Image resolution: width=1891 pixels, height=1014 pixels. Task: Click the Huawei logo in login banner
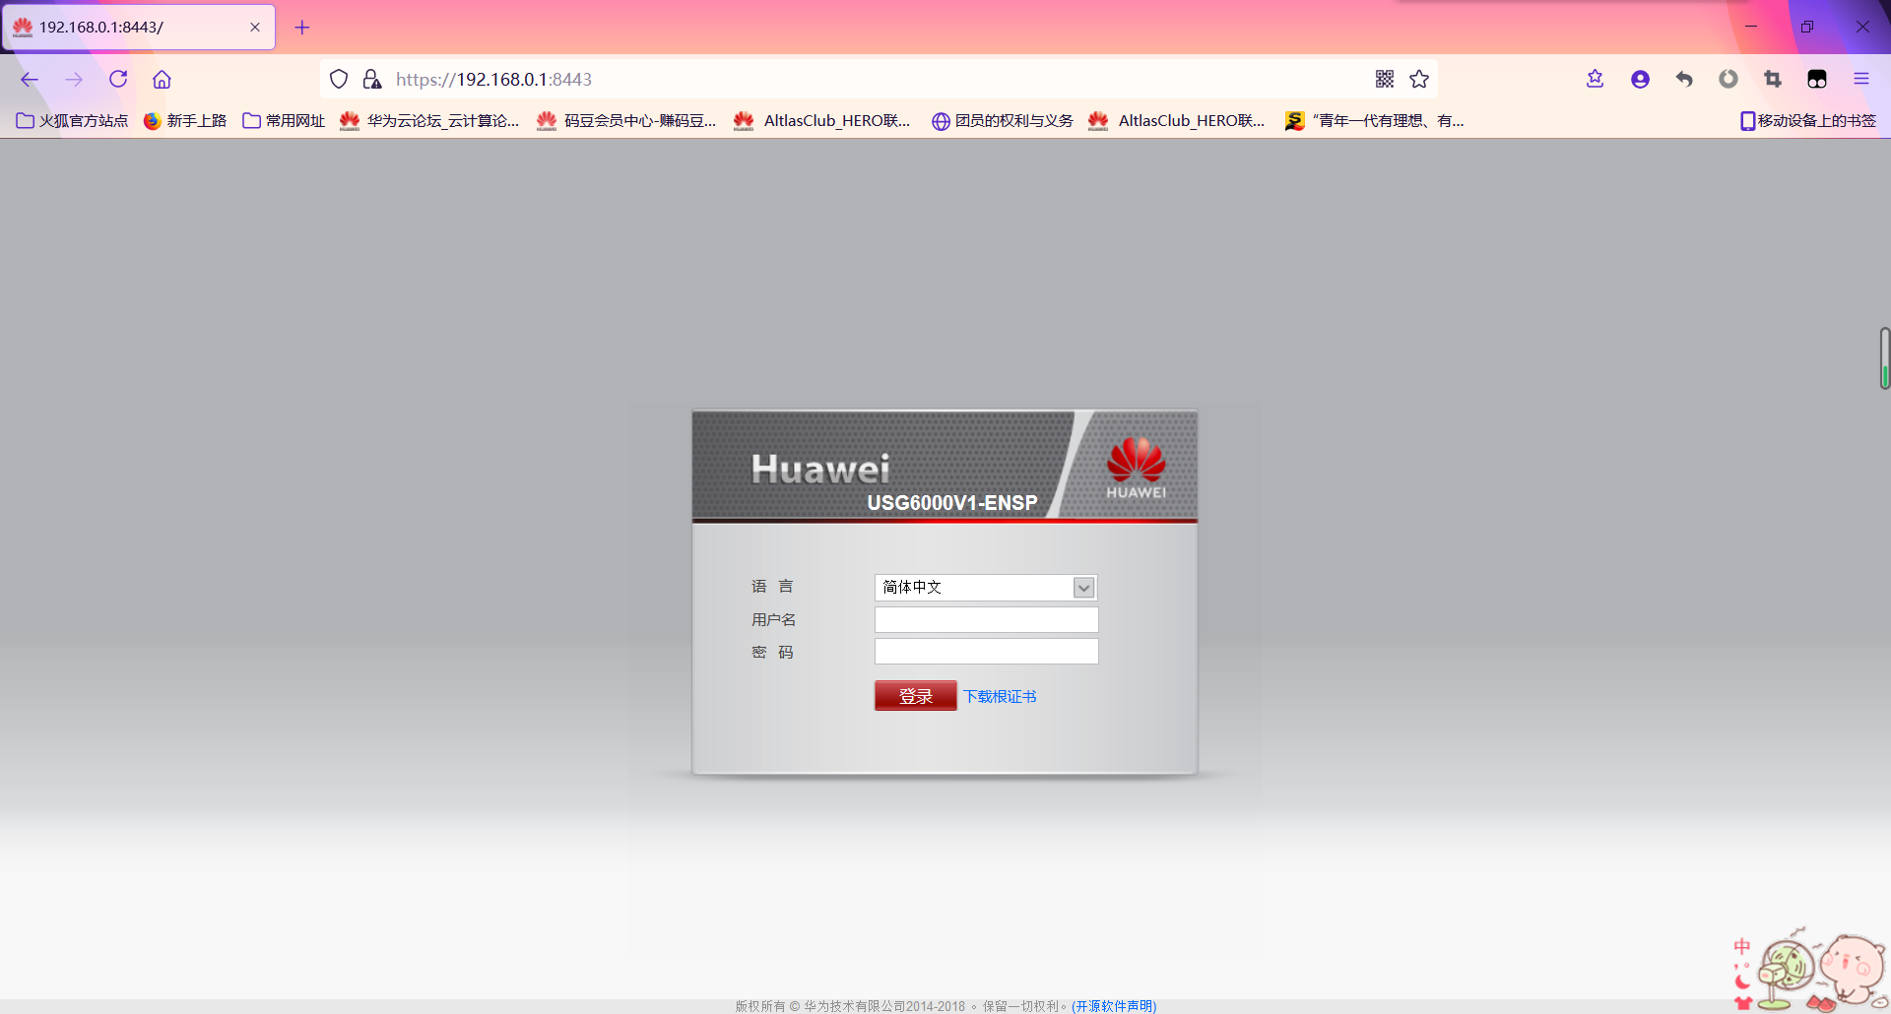coord(1136,468)
